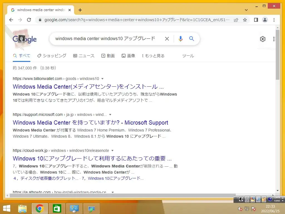285x214 pixels.
Task: Toggle the CAPS lock in language bar
Action: pyautogui.click(x=277, y=198)
